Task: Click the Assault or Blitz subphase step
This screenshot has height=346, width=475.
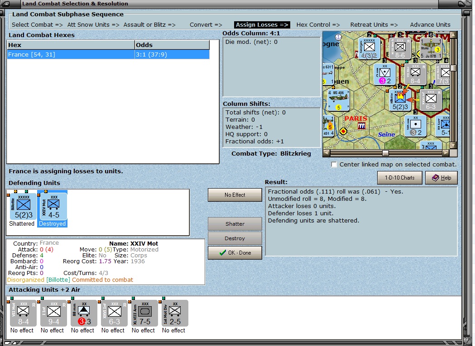Action: tap(149, 25)
